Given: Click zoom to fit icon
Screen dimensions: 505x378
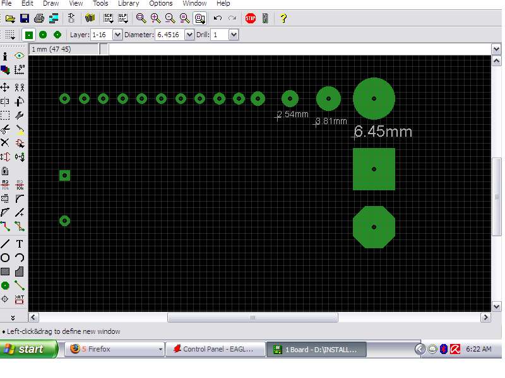Looking at the screenshot, I should pos(141,18).
